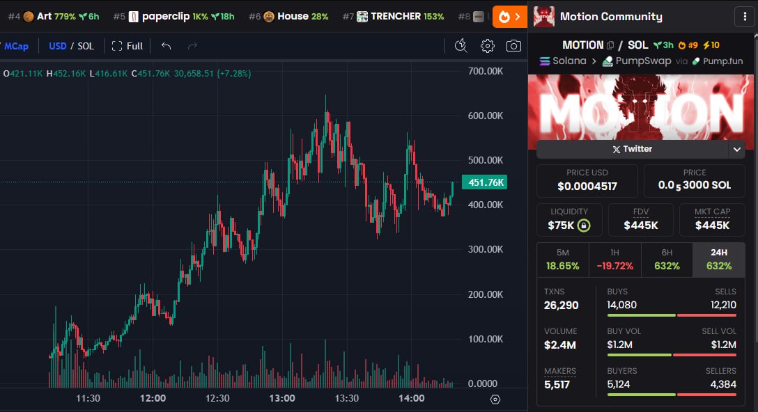Click the SELLS 12,210 value

coord(723,306)
